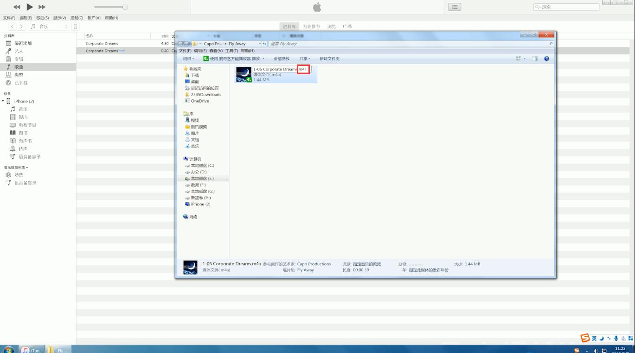Click the Corporate Dreams file thumbnail

244,74
